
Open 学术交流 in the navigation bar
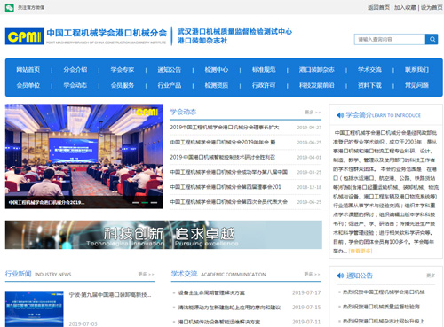pyautogui.click(x=369, y=70)
